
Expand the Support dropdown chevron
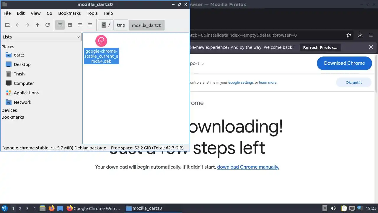[203, 64]
